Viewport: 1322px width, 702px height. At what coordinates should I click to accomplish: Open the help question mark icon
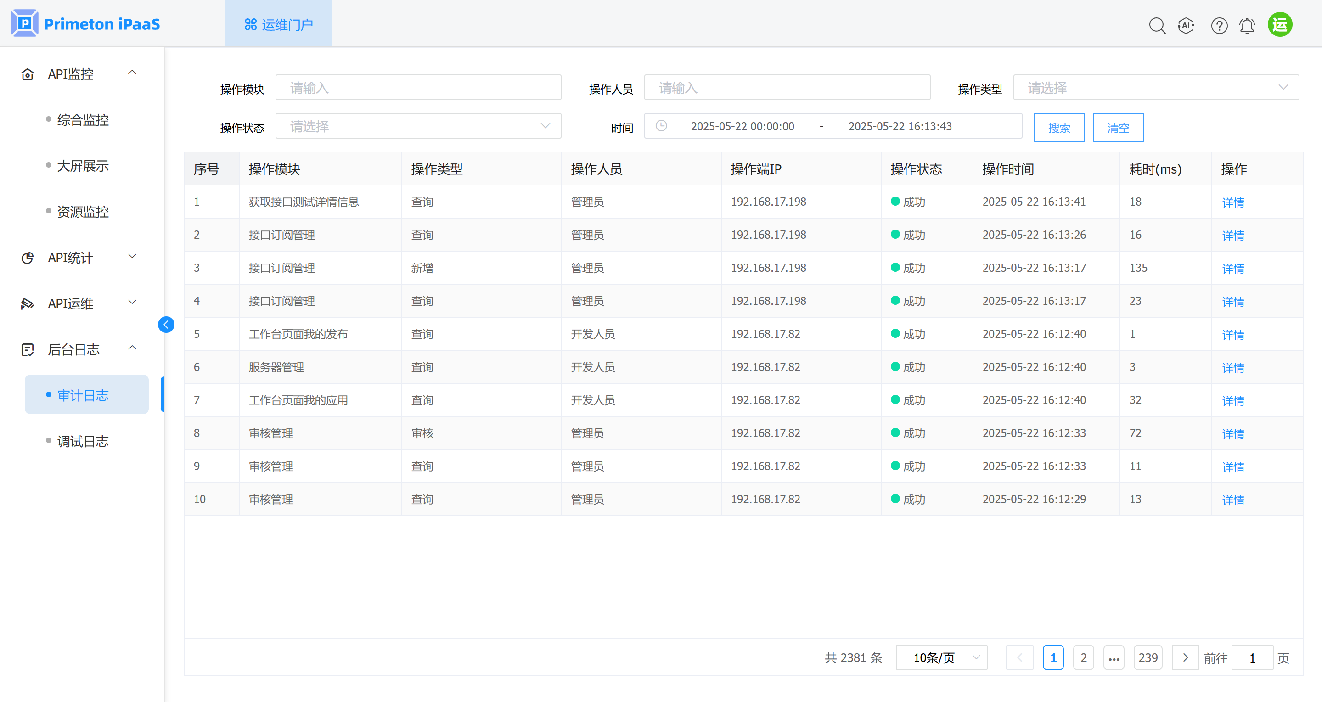[1219, 25]
